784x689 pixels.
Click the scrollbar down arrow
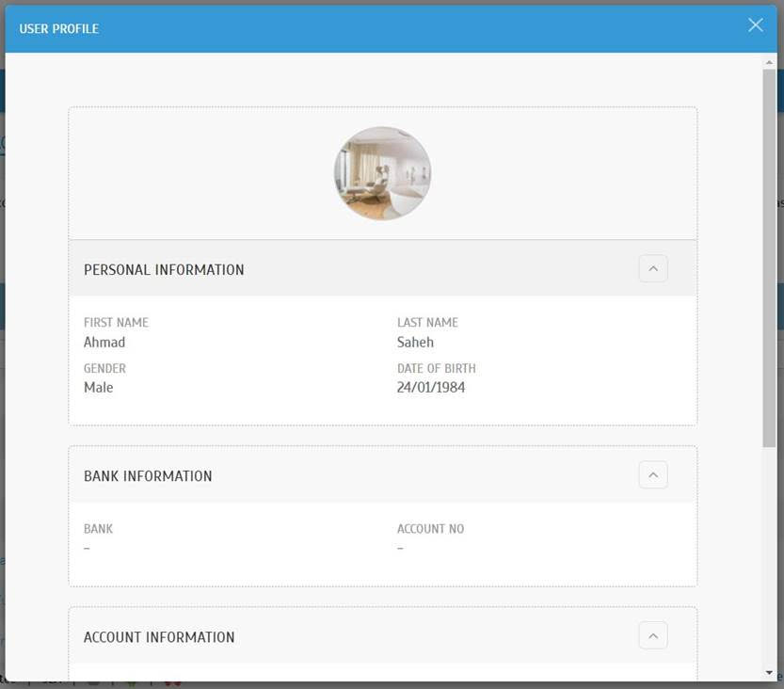769,672
